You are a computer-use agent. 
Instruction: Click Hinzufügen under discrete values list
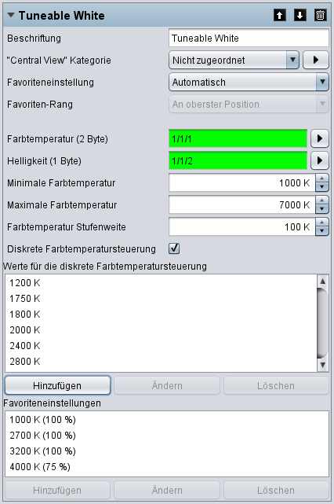[x=57, y=385]
